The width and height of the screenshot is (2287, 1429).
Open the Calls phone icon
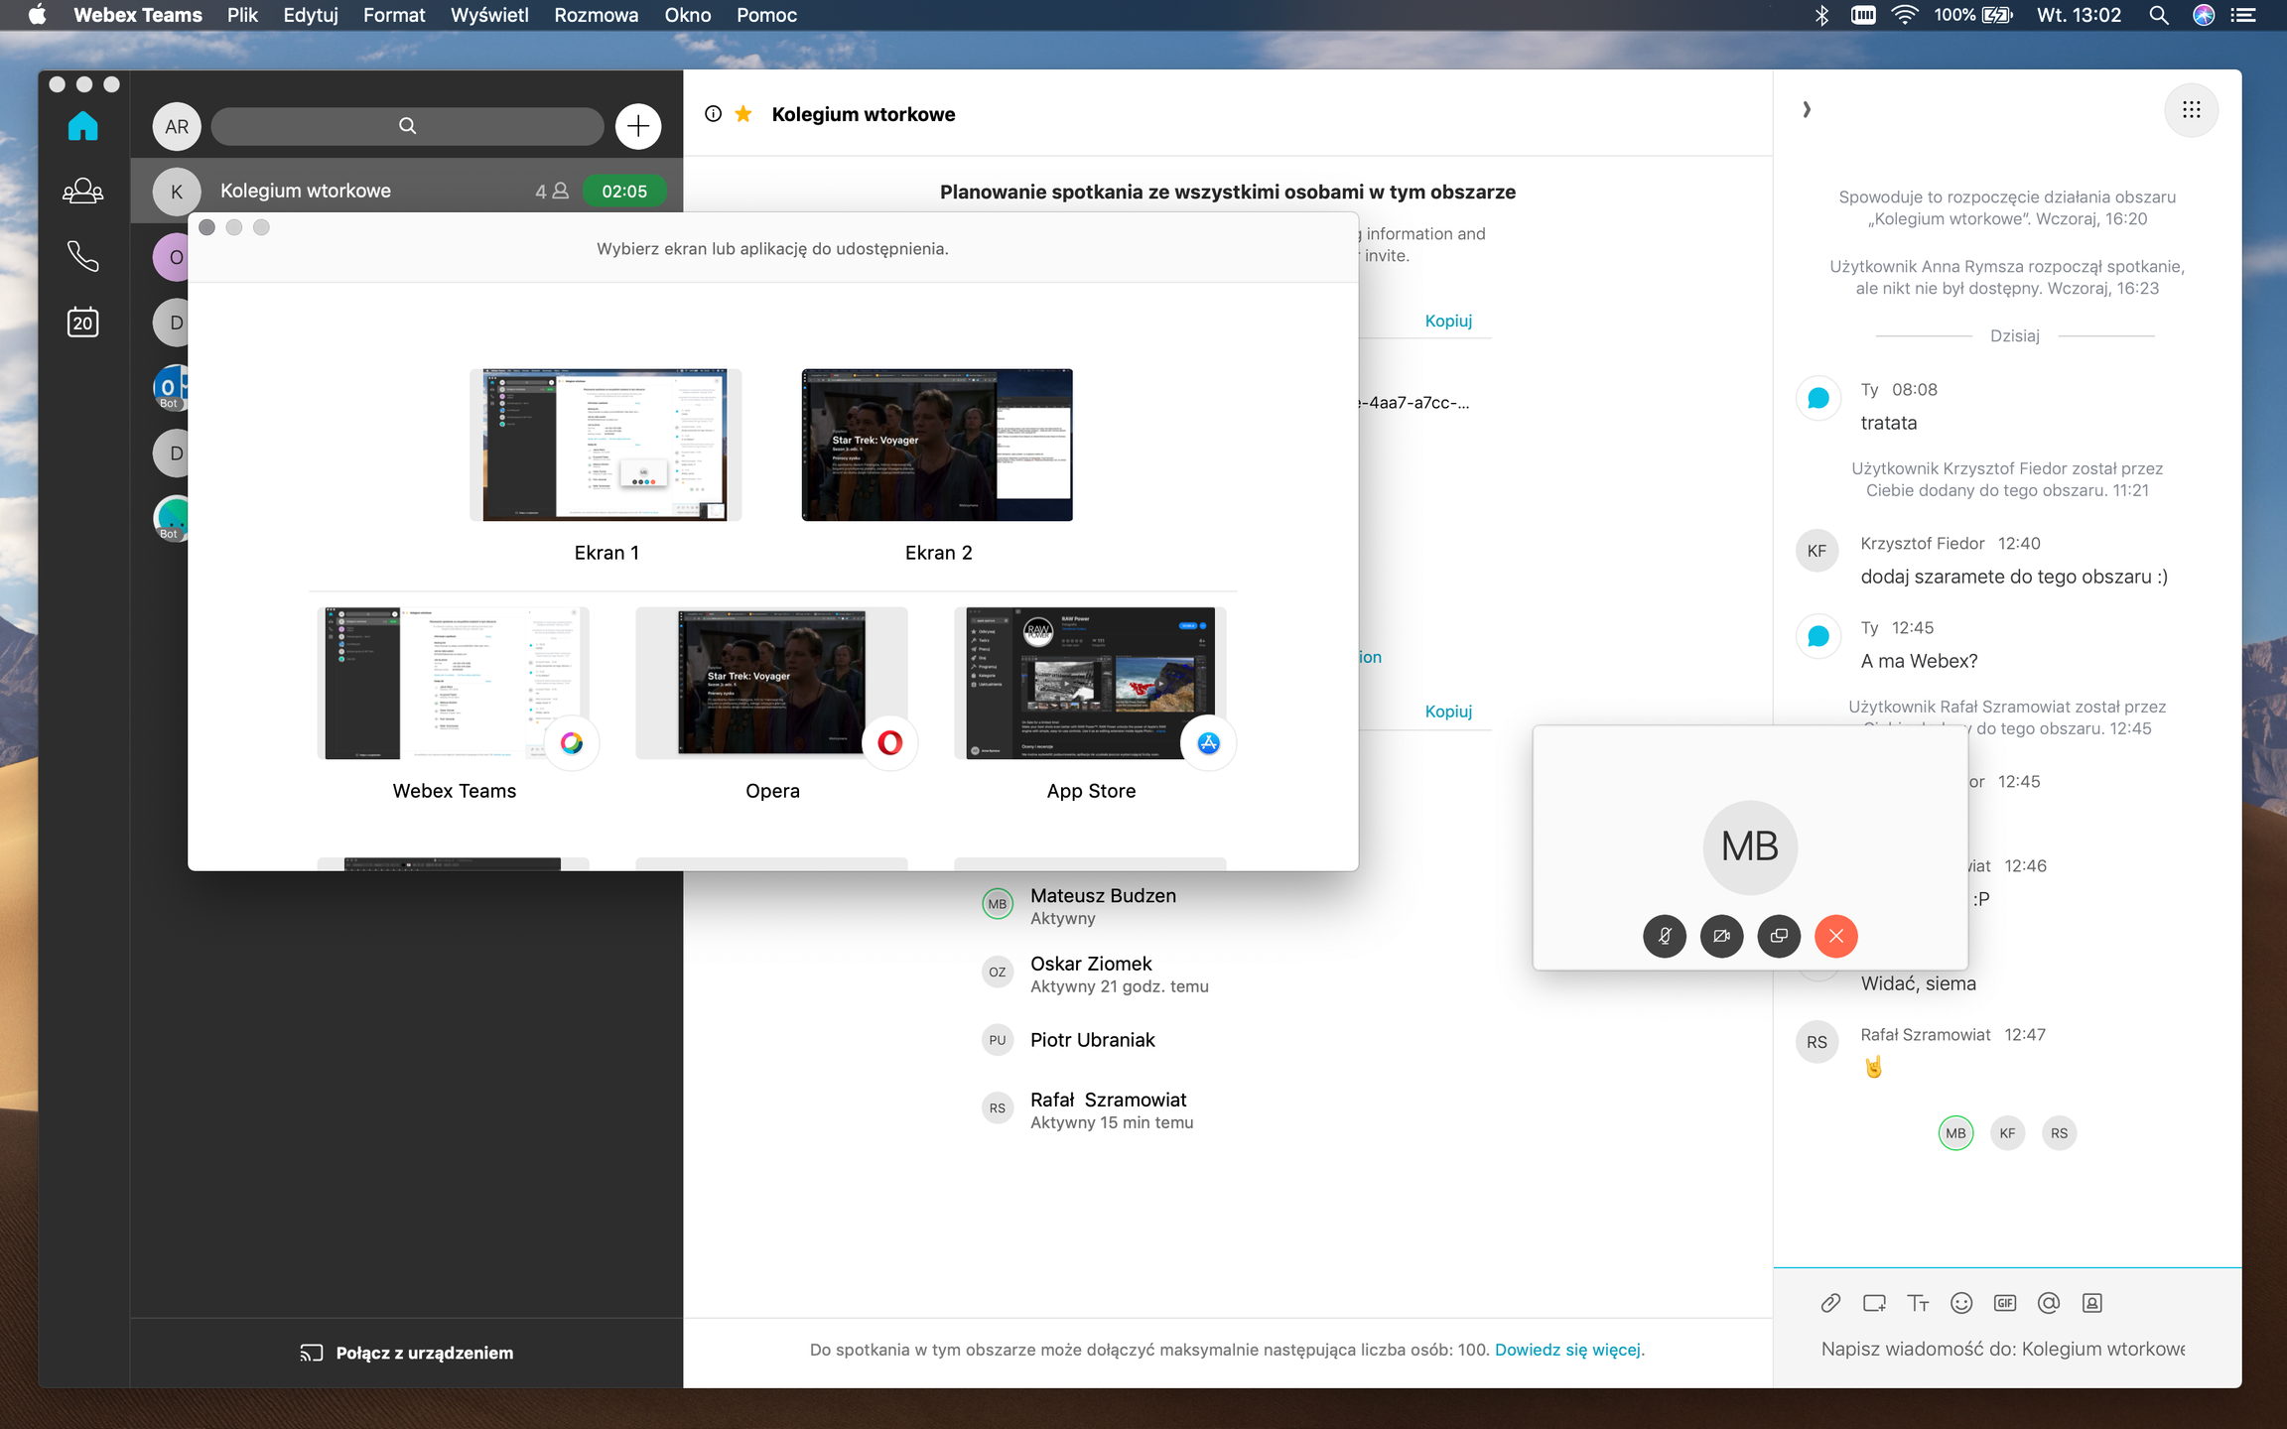[82, 256]
